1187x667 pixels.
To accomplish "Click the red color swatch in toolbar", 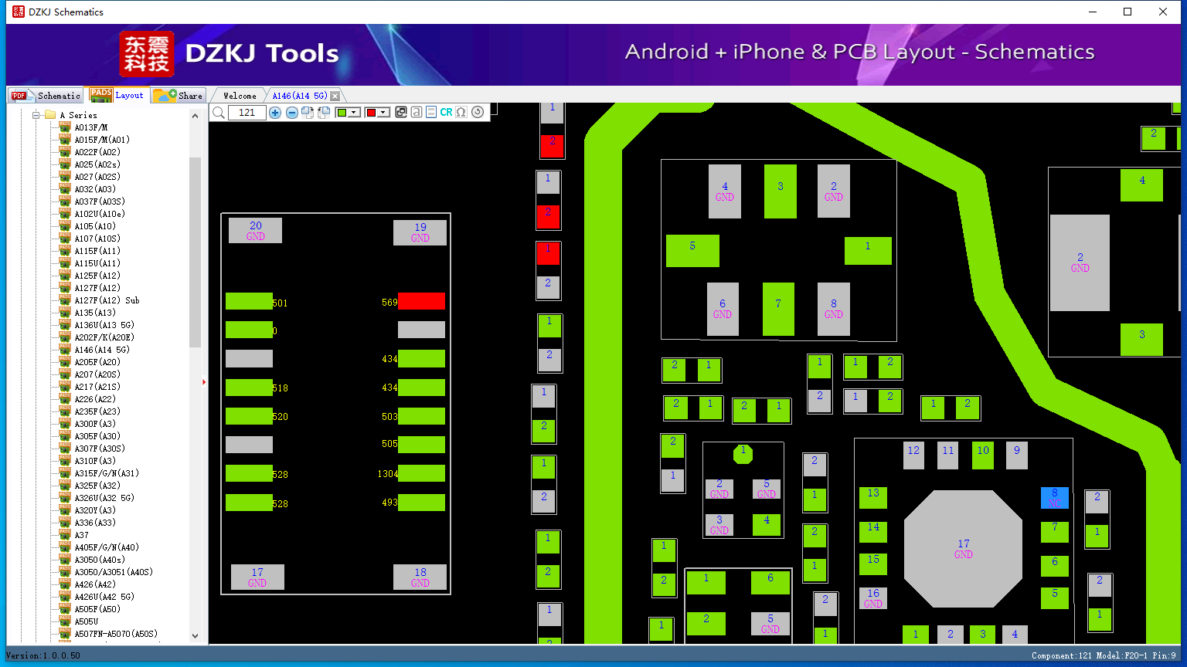I will pyautogui.click(x=371, y=113).
